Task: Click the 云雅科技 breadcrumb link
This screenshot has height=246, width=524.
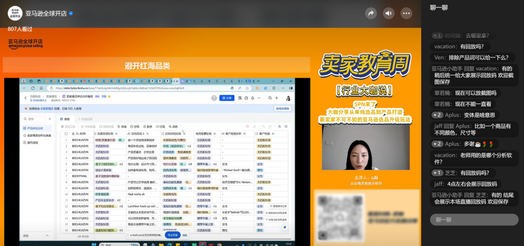Action: [x=35, y=96]
